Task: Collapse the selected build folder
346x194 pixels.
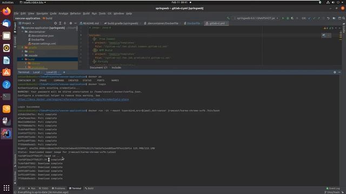Action: (23, 59)
